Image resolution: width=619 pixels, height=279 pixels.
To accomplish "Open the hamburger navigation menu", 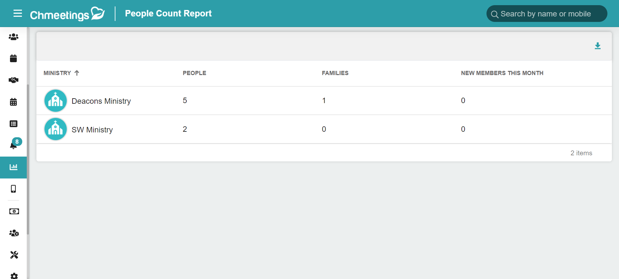I will click(18, 14).
